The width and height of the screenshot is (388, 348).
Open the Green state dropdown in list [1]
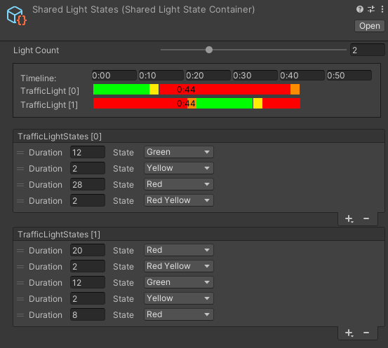click(179, 282)
